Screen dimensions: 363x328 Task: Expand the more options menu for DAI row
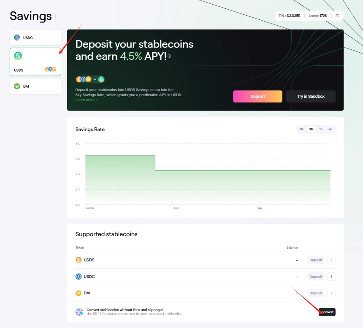[x=331, y=293]
